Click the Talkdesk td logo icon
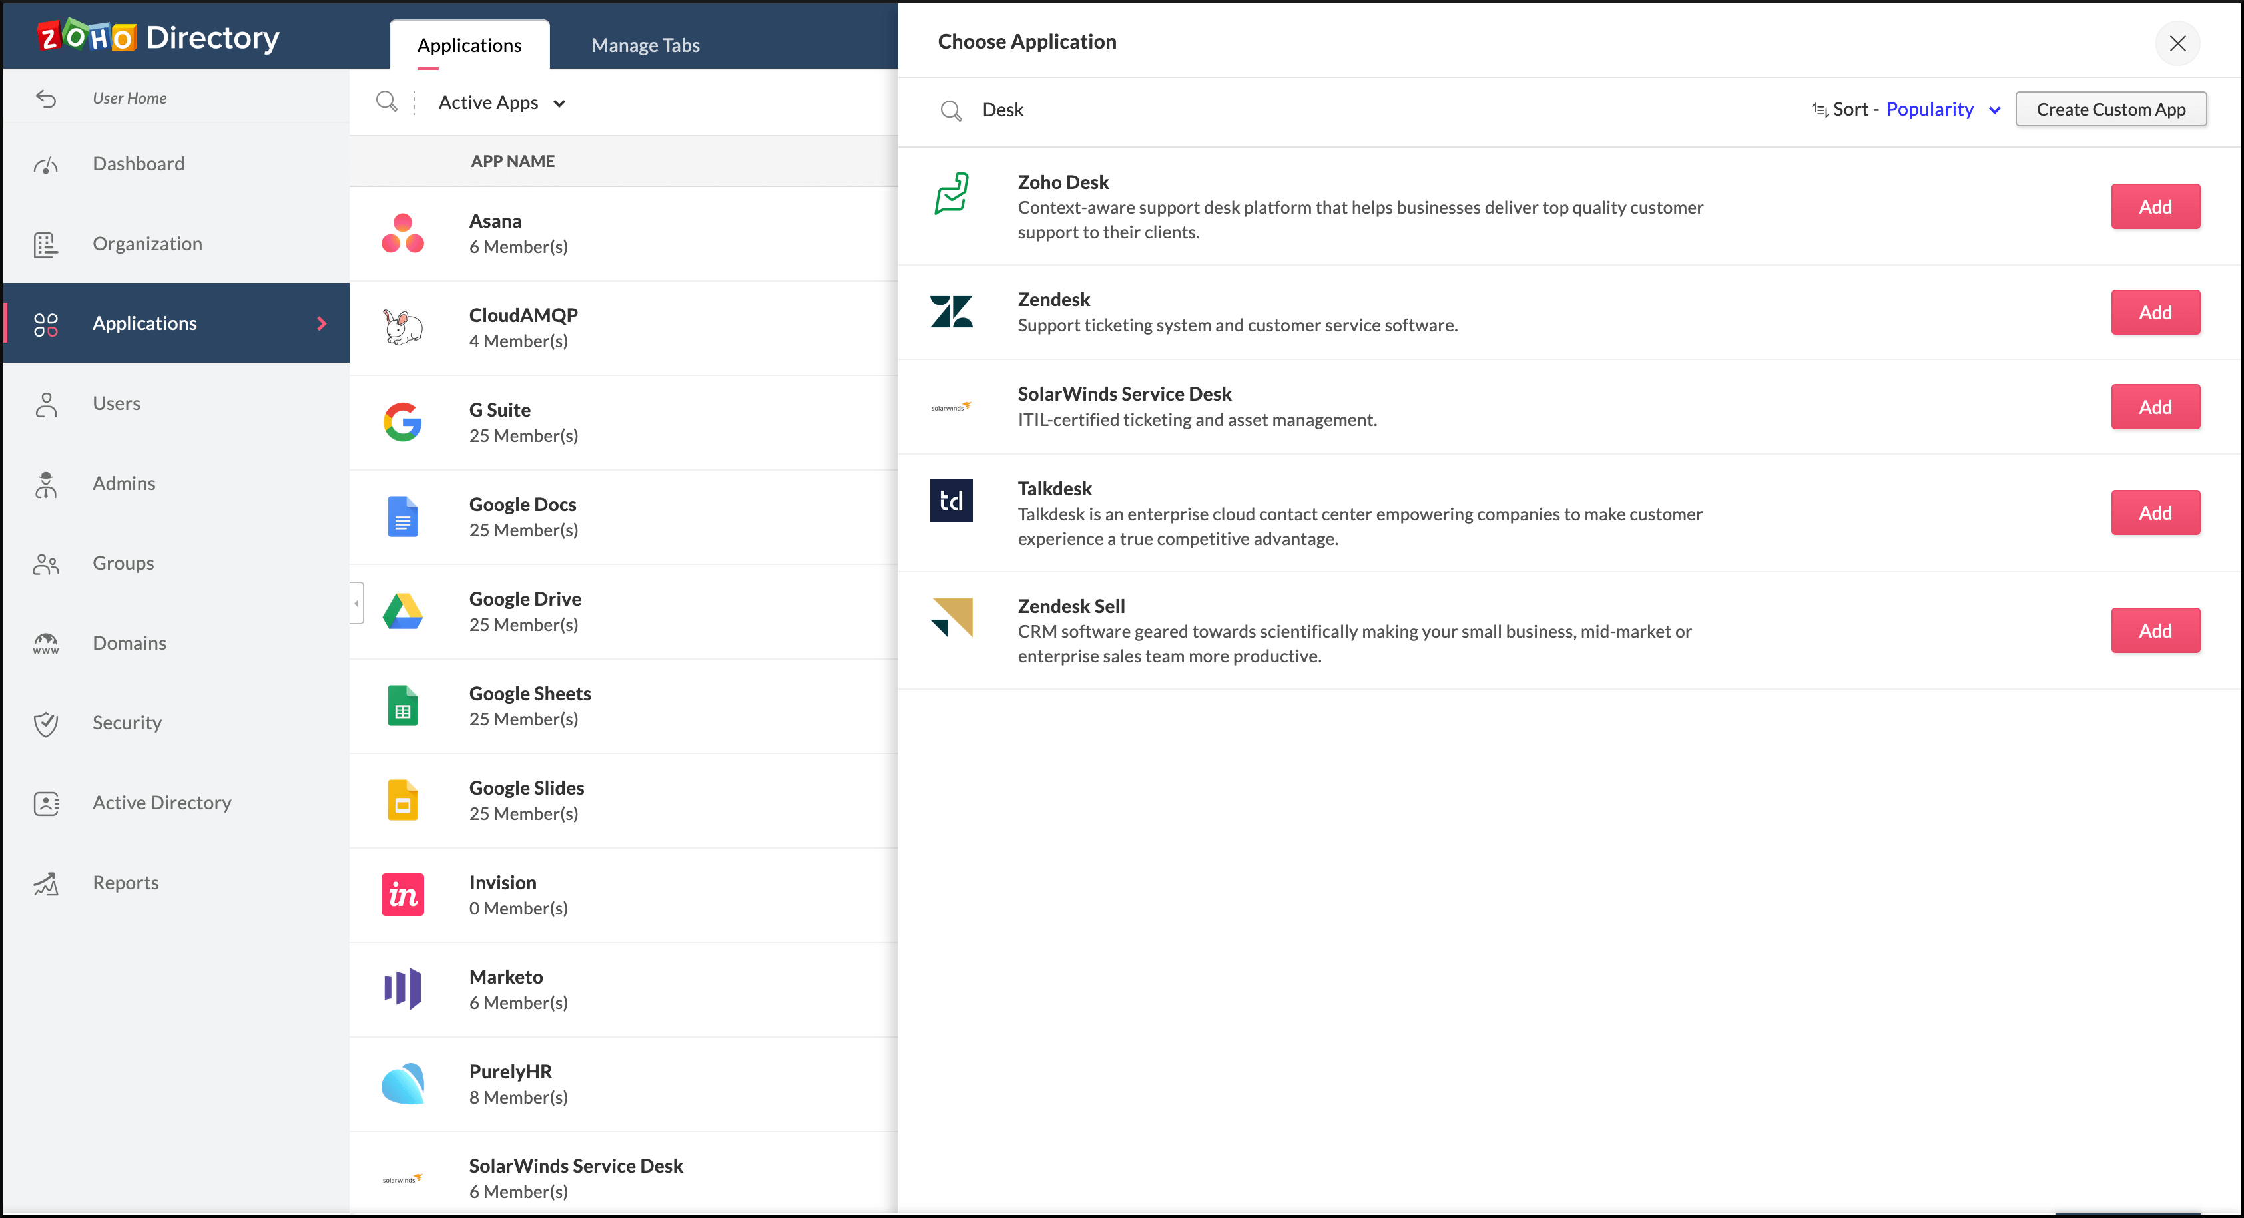The width and height of the screenshot is (2244, 1218). 950,501
